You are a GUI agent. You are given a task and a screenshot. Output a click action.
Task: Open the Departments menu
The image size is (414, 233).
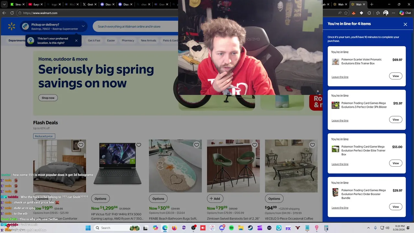pyautogui.click(x=17, y=40)
